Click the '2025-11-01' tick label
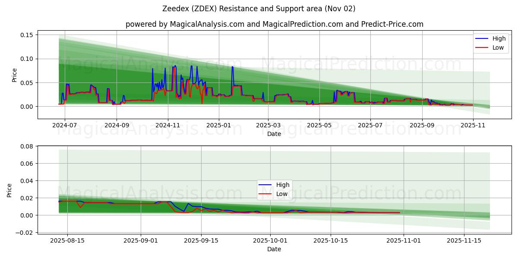The height and width of the screenshot is (259, 518). [x=404, y=240]
